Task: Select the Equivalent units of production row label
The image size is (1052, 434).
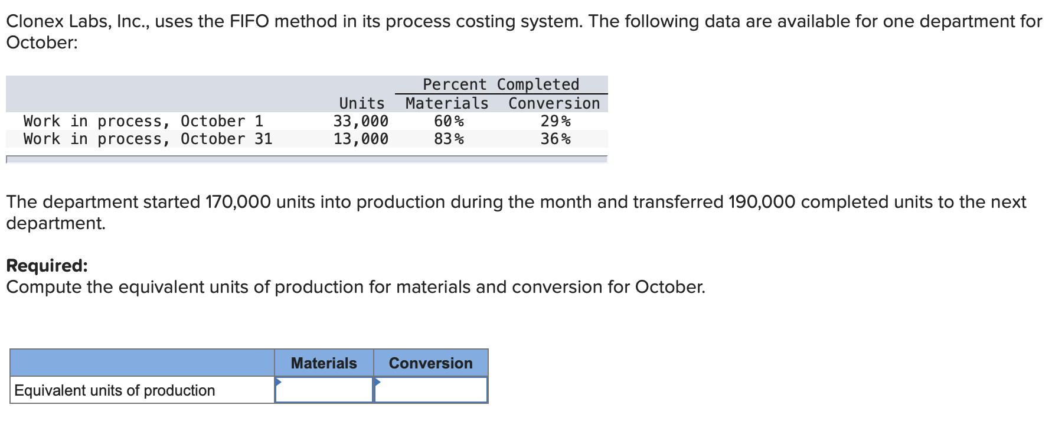Action: [113, 390]
